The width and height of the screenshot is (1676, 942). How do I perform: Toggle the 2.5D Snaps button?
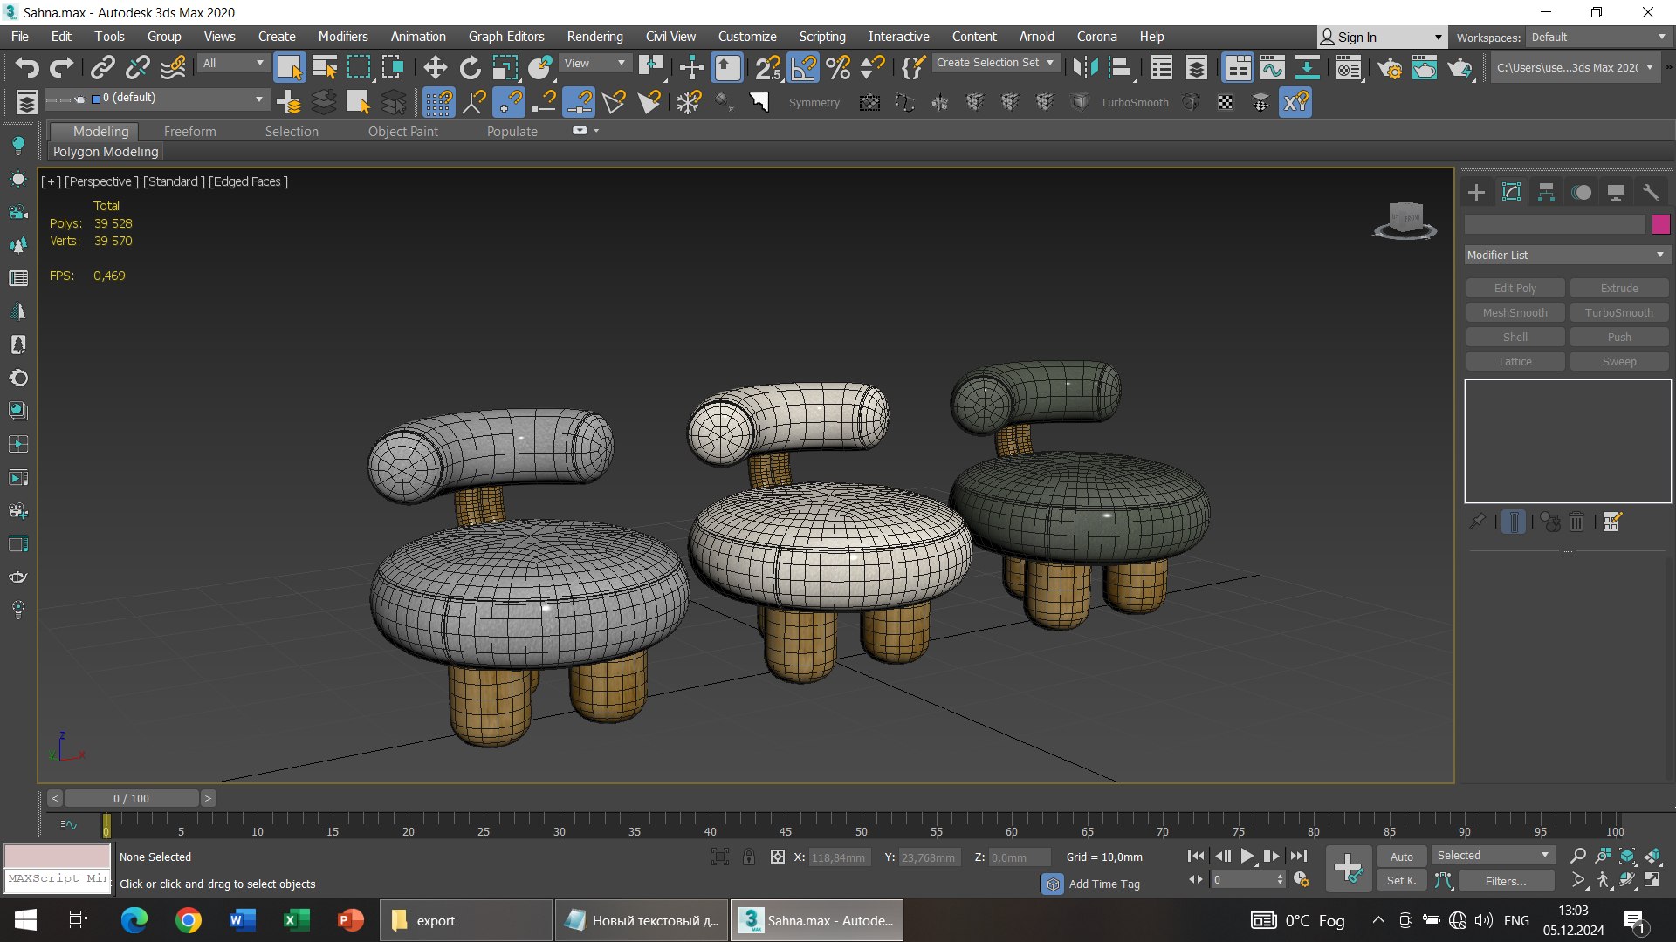(767, 67)
